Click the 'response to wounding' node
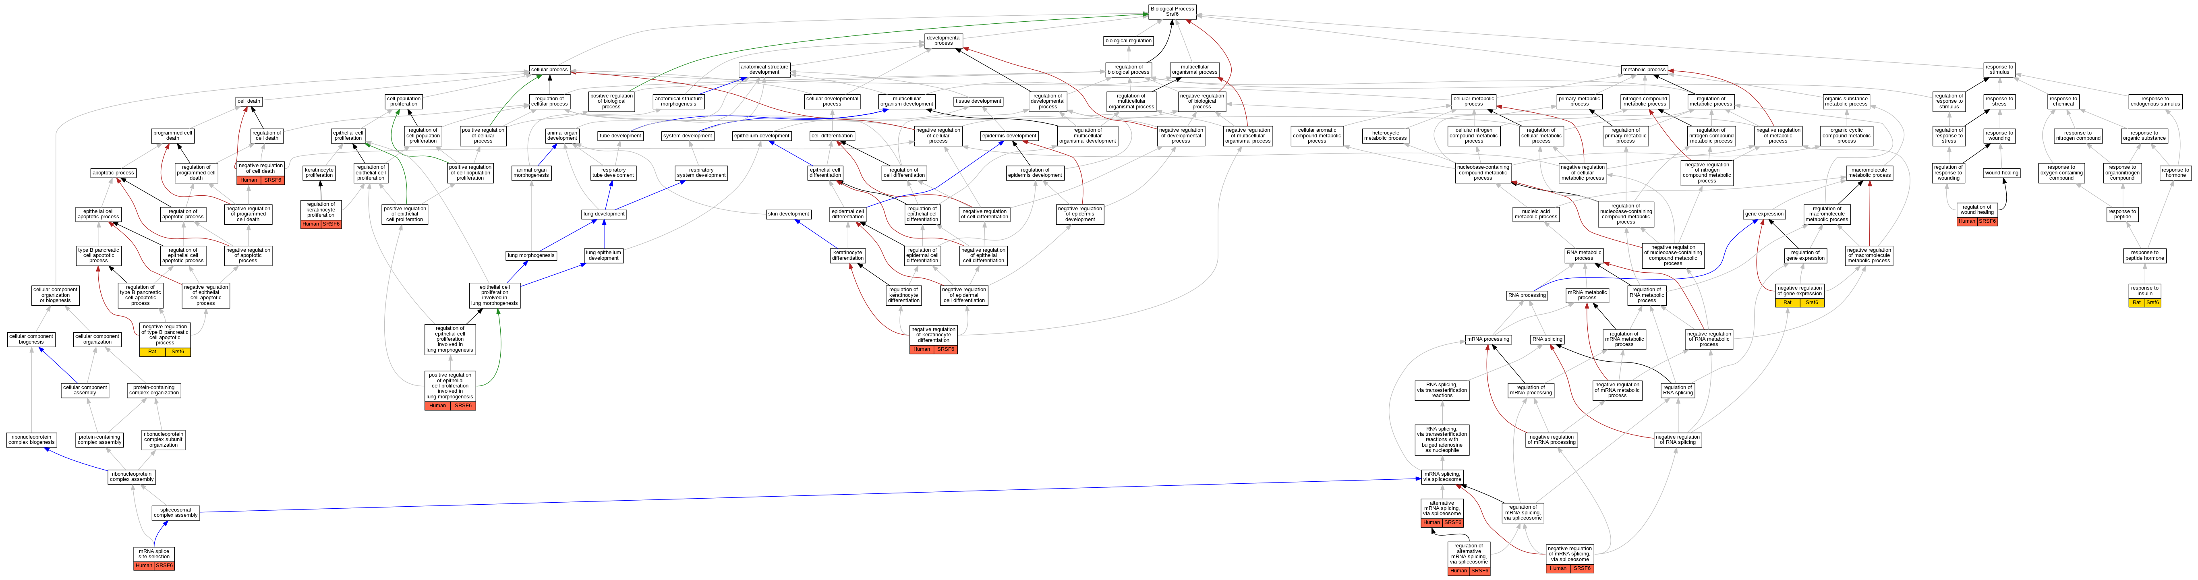 pos(1999,136)
